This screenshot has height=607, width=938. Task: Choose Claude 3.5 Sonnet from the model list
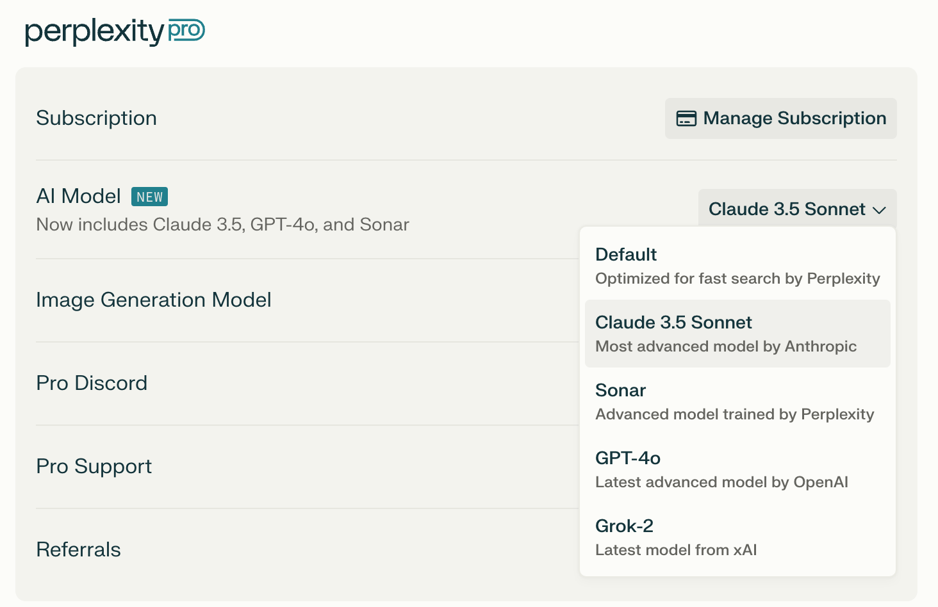(737, 334)
